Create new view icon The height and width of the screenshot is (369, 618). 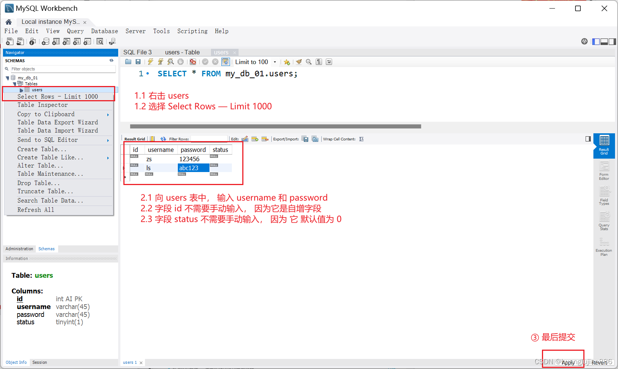(66, 41)
